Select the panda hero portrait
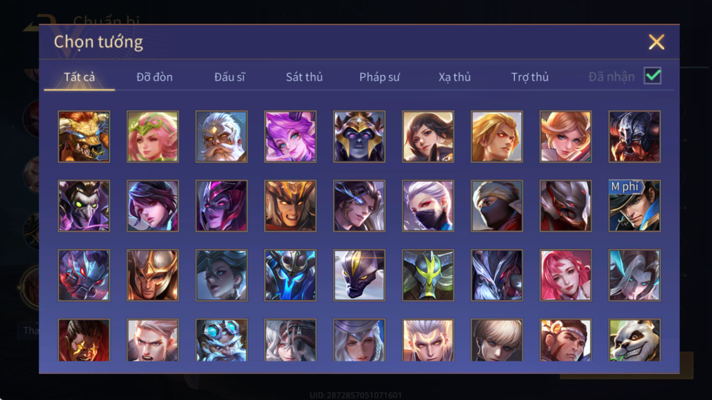The width and height of the screenshot is (712, 400). click(634, 340)
